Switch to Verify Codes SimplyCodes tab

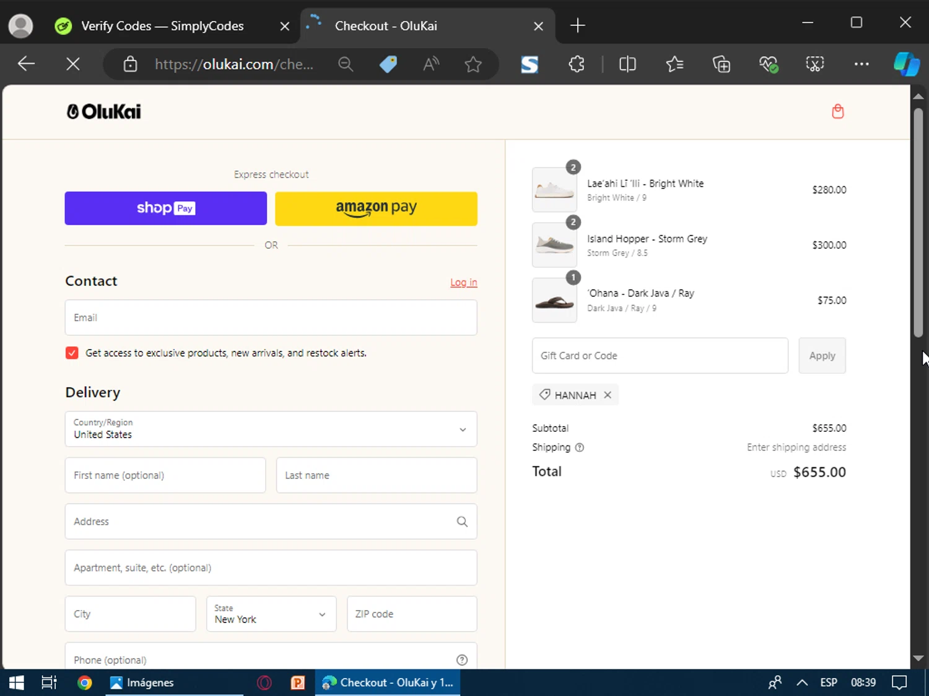click(162, 26)
